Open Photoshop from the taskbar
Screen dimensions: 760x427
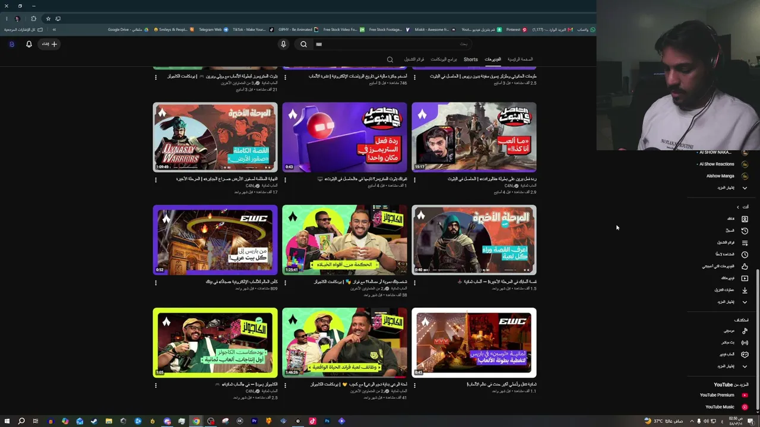(327, 421)
